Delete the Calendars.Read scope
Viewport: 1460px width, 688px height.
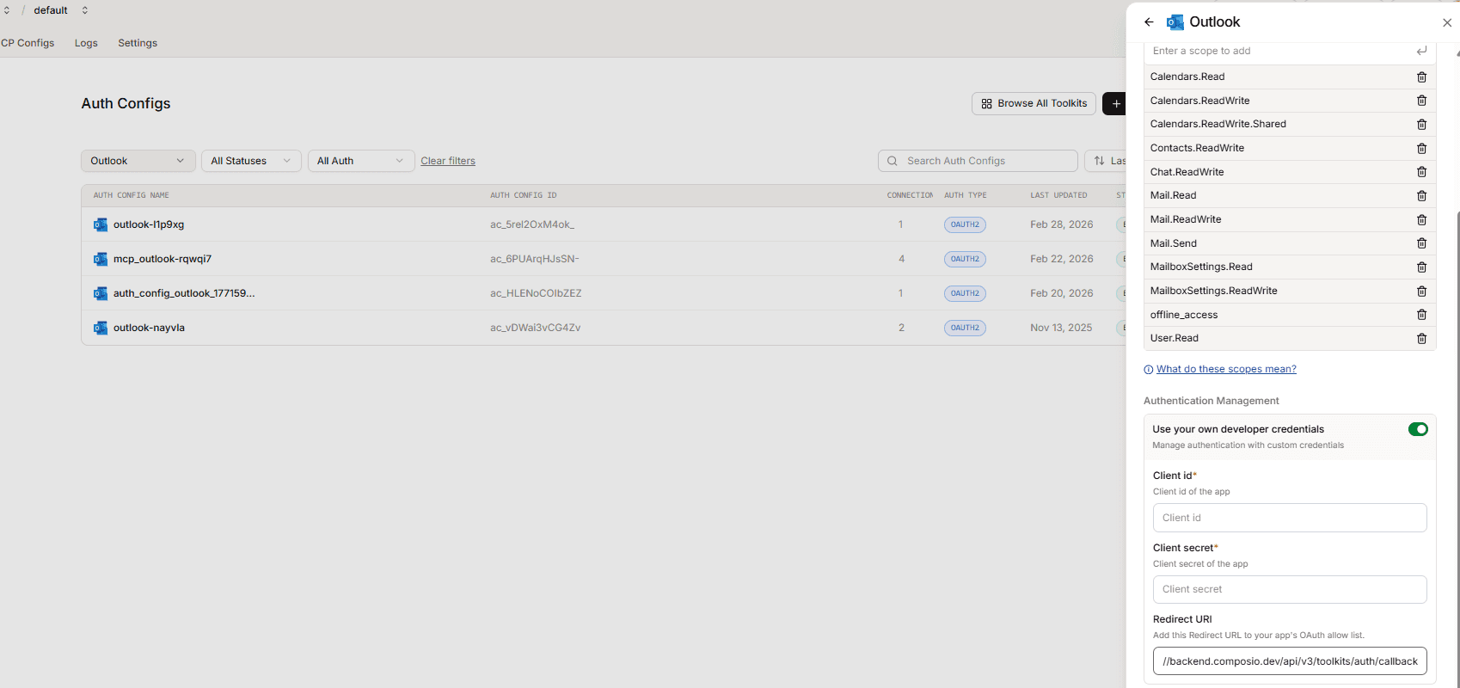coord(1421,77)
